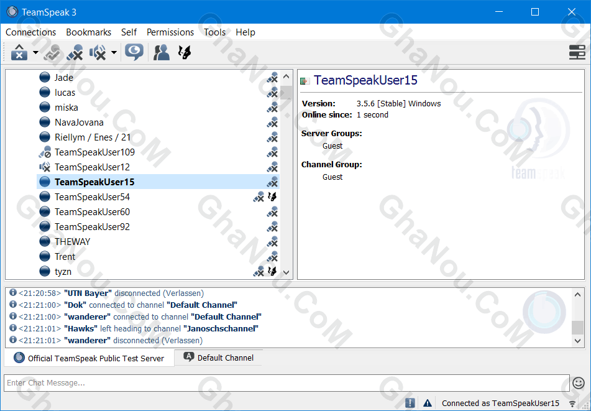Click the warning triangle icon in the status bar
Image resolution: width=591 pixels, height=411 pixels.
(x=428, y=403)
